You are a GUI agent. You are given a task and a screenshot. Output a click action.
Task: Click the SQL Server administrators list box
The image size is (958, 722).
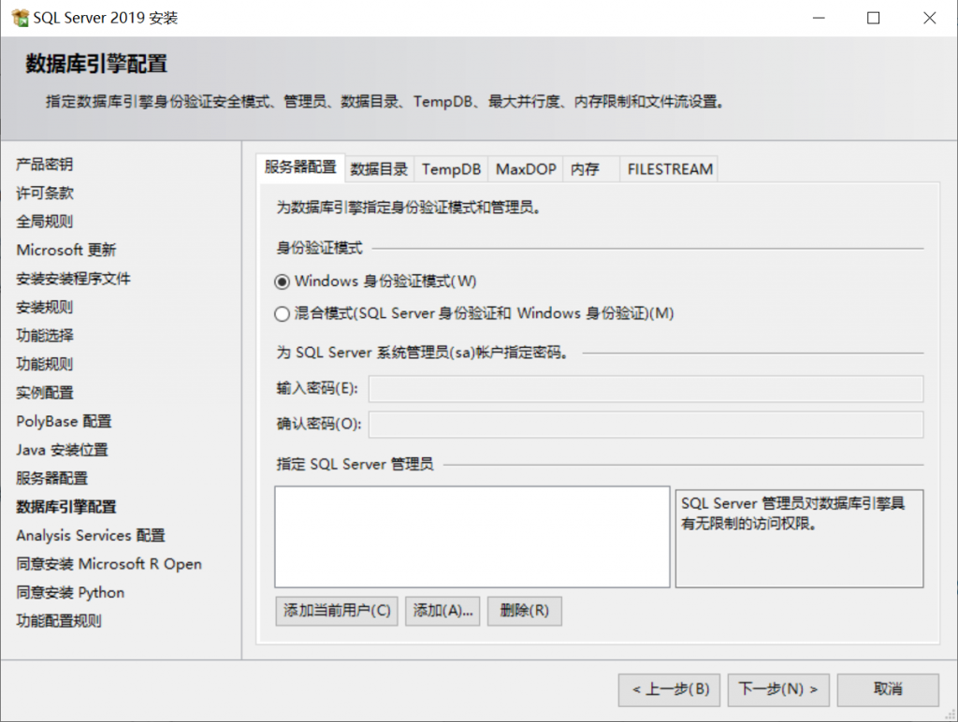pos(472,537)
